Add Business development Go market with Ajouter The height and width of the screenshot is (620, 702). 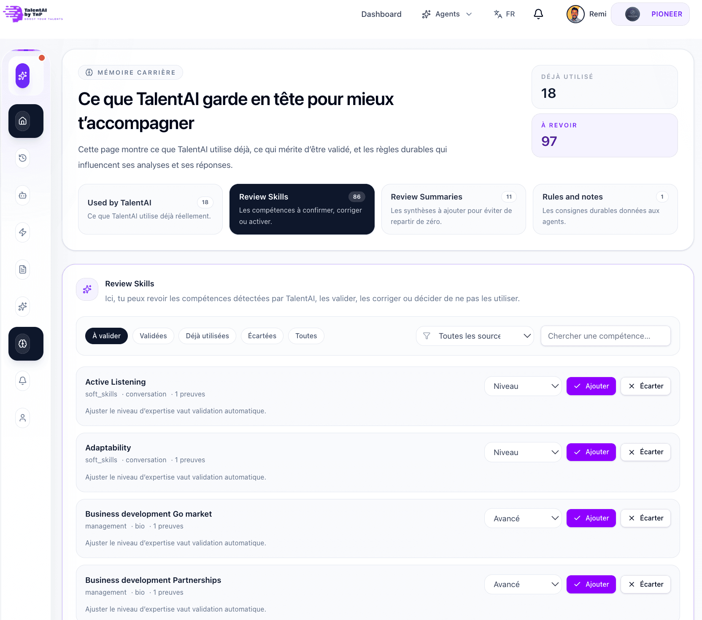(x=591, y=518)
